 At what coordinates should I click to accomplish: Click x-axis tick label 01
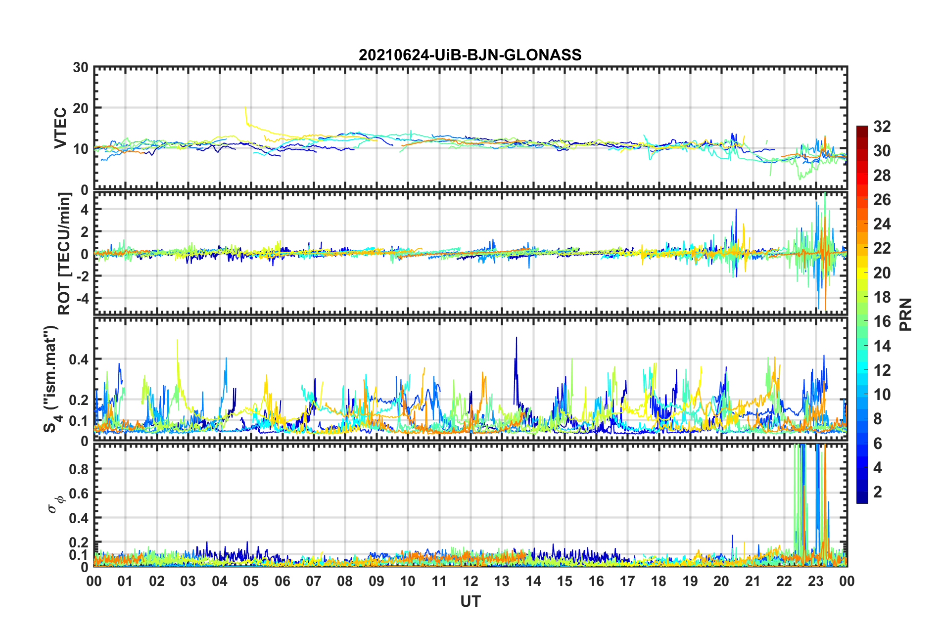(125, 581)
